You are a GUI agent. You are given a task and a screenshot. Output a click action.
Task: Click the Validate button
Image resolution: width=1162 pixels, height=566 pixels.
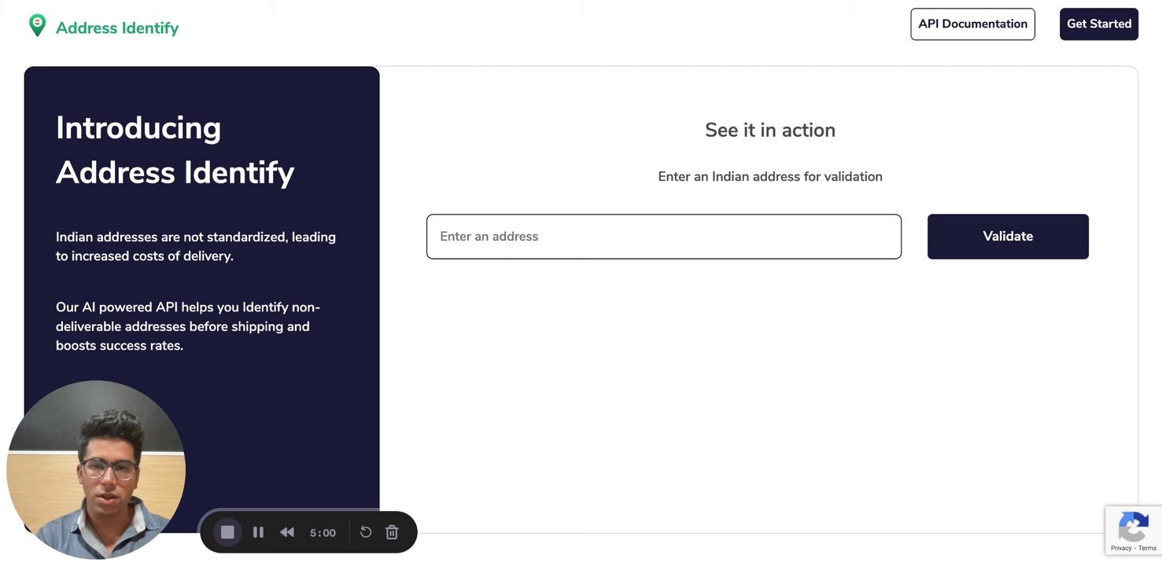pyautogui.click(x=1008, y=237)
